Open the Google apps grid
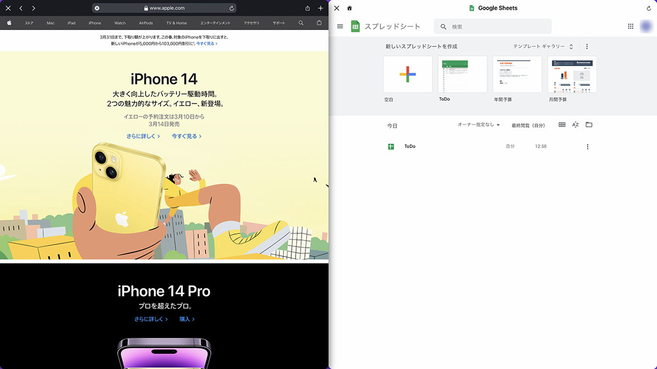 point(631,26)
